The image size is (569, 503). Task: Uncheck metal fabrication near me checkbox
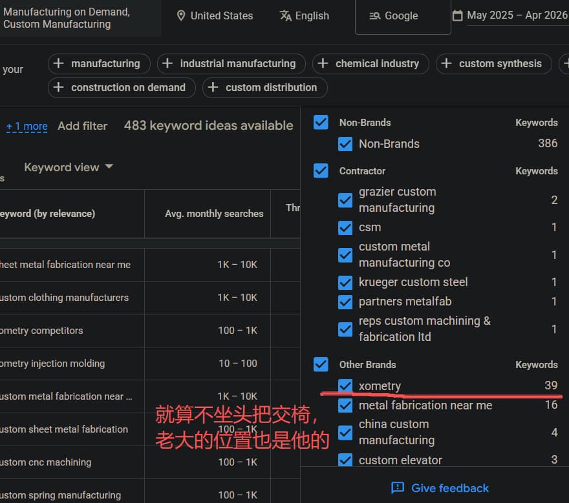[x=345, y=405]
